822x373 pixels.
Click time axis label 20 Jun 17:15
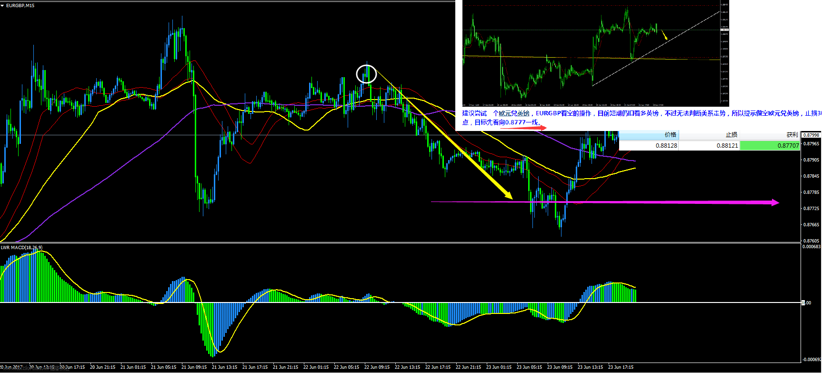click(72, 367)
